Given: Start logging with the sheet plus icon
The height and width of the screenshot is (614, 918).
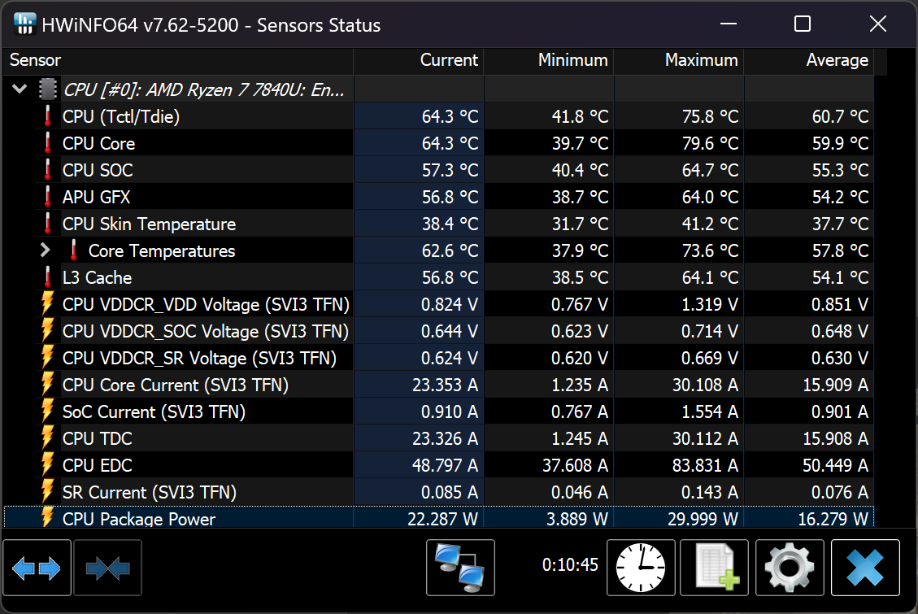Looking at the screenshot, I should [x=714, y=567].
